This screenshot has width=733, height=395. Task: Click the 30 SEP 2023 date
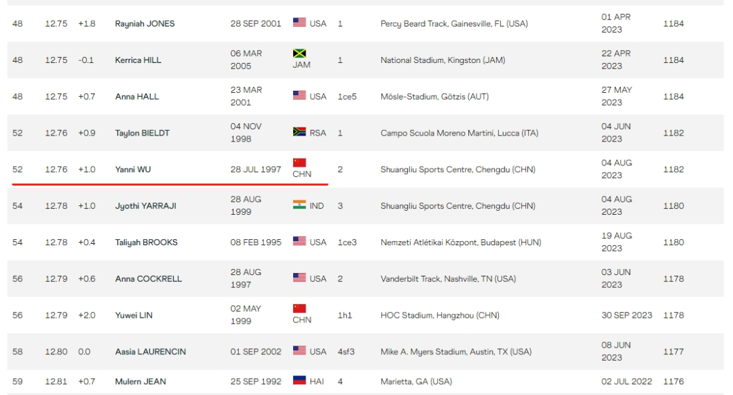click(x=626, y=315)
